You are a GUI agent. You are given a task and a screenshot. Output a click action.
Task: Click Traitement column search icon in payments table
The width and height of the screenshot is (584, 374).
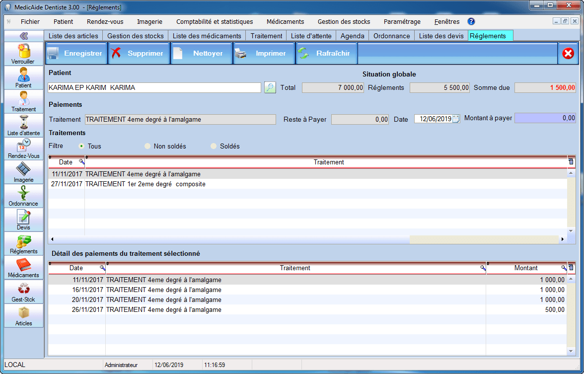(x=483, y=267)
